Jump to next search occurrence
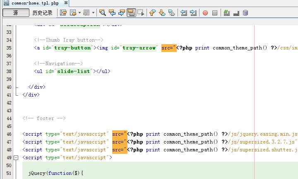Screen dimensions: 298x179 pos(122,13)
